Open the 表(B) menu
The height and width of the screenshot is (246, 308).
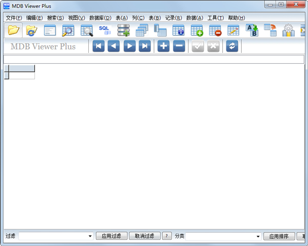pos(155,18)
